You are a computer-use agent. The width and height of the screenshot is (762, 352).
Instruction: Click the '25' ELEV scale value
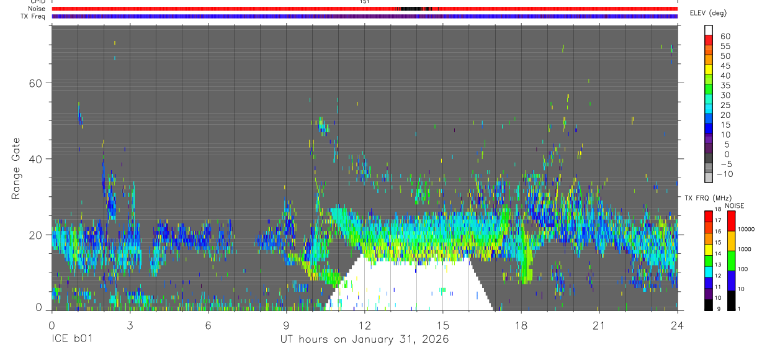[724, 106]
